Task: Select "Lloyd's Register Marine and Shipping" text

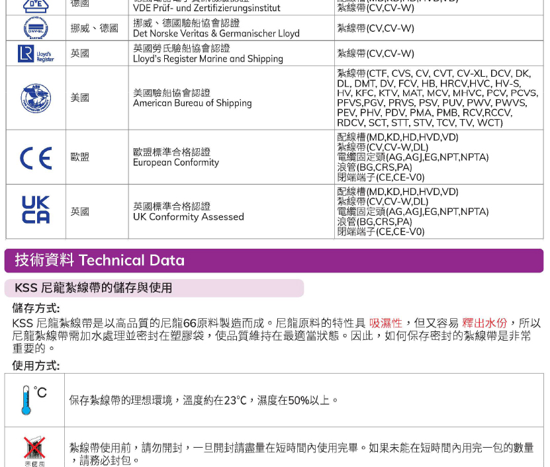Action: coord(208,59)
